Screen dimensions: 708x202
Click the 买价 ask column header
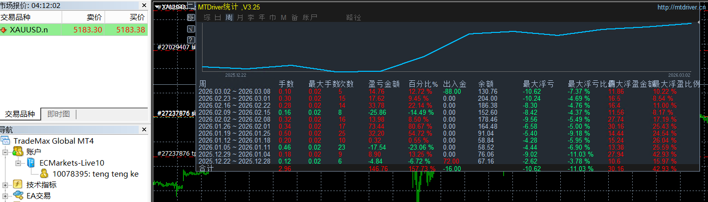[x=126, y=17]
